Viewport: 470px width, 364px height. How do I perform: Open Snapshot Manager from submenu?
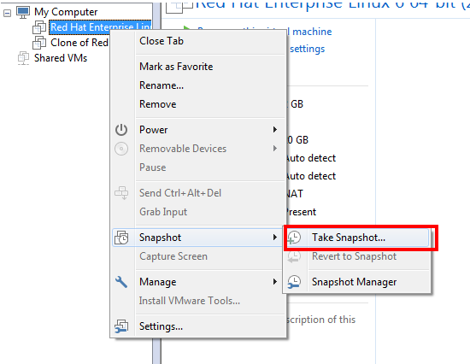click(356, 282)
